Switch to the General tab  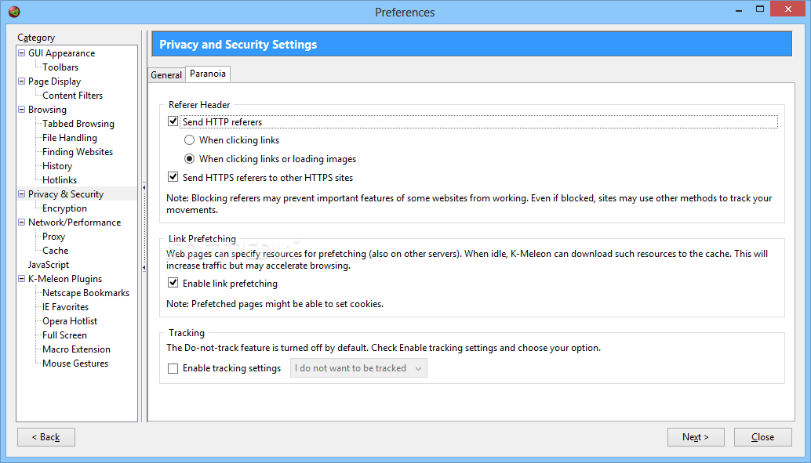166,75
